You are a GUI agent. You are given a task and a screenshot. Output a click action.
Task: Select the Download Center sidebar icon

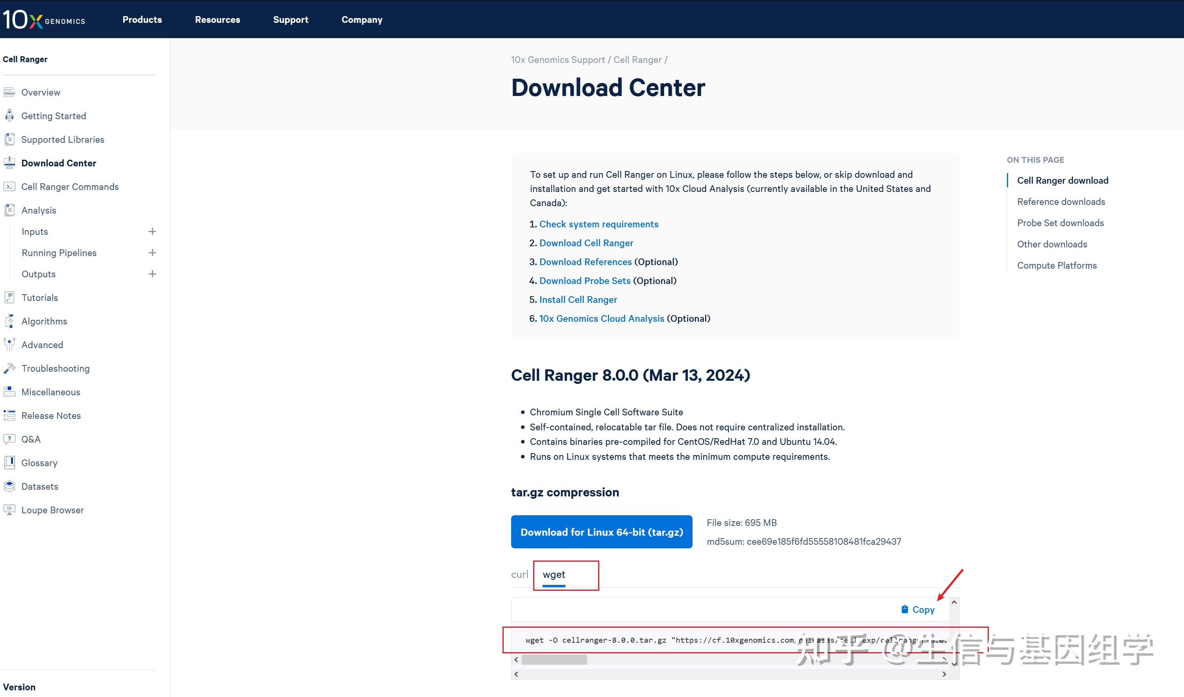pos(9,162)
